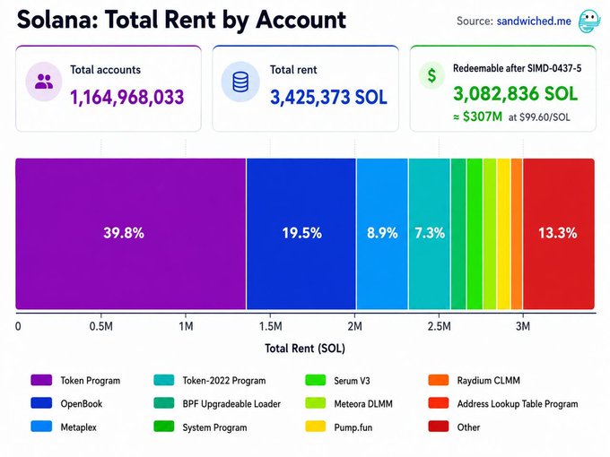Click the Address Lookup Table Program swatch

pyautogui.click(x=439, y=403)
